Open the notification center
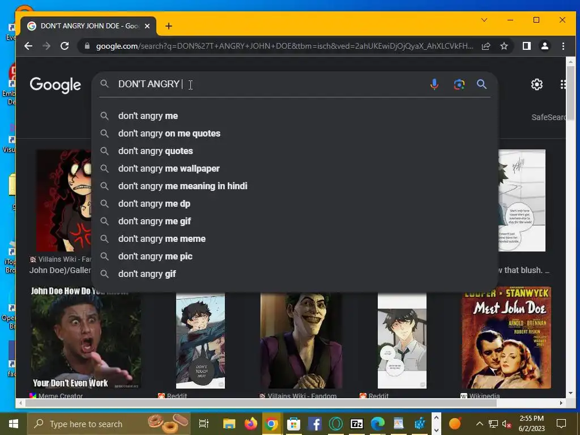The width and height of the screenshot is (580, 435). 561,424
